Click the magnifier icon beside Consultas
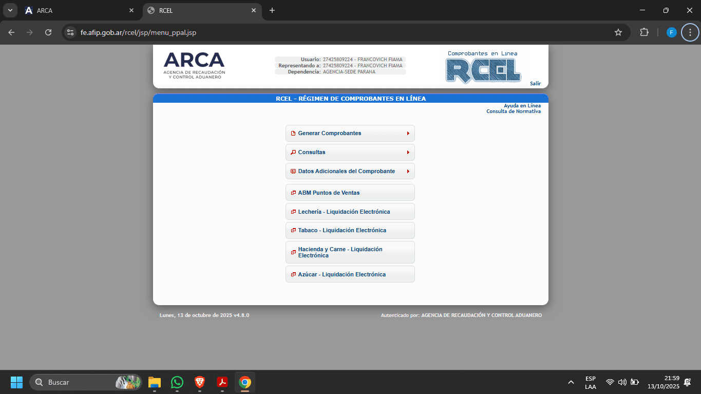This screenshot has height=394, width=701. pos(293,152)
